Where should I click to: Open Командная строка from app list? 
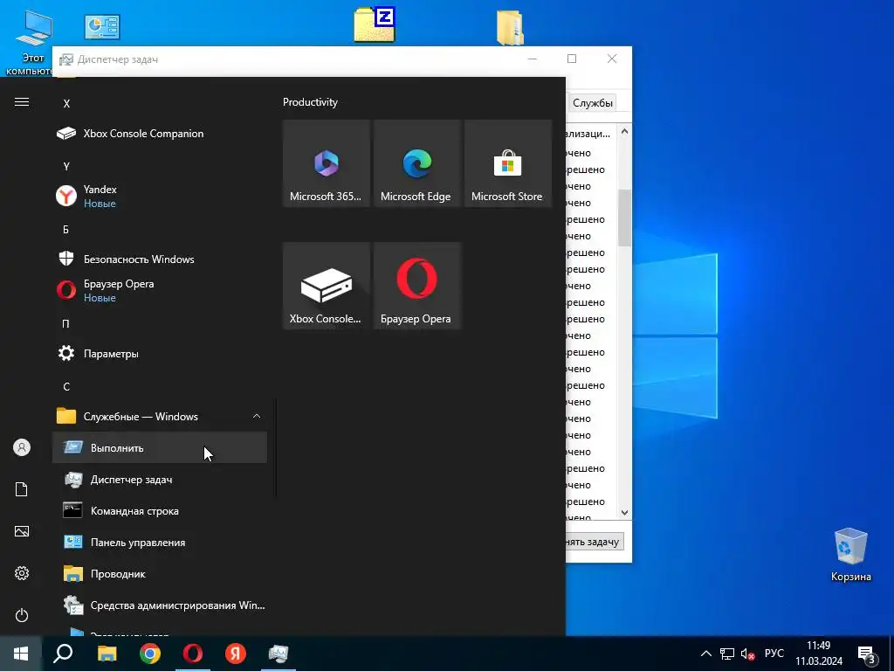tap(159, 510)
